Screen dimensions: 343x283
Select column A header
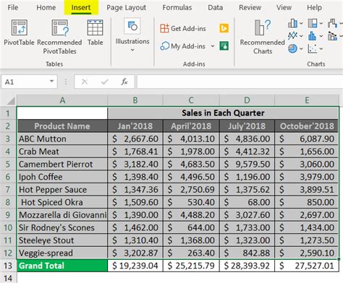click(x=62, y=100)
